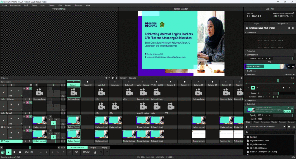Open the Composition menu in the menu bar
The width and height of the screenshot is (296, 159).
pyautogui.click(x=15, y=5)
